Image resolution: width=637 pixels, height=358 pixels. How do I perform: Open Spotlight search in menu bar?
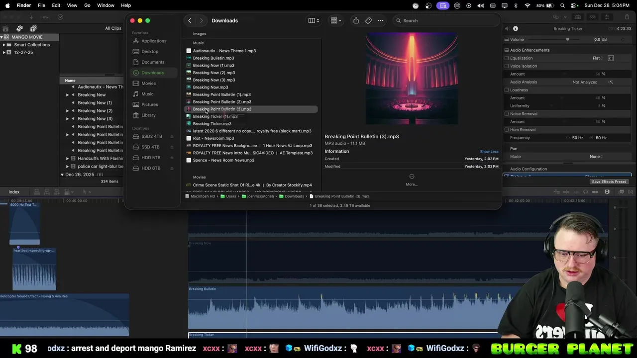(562, 5)
